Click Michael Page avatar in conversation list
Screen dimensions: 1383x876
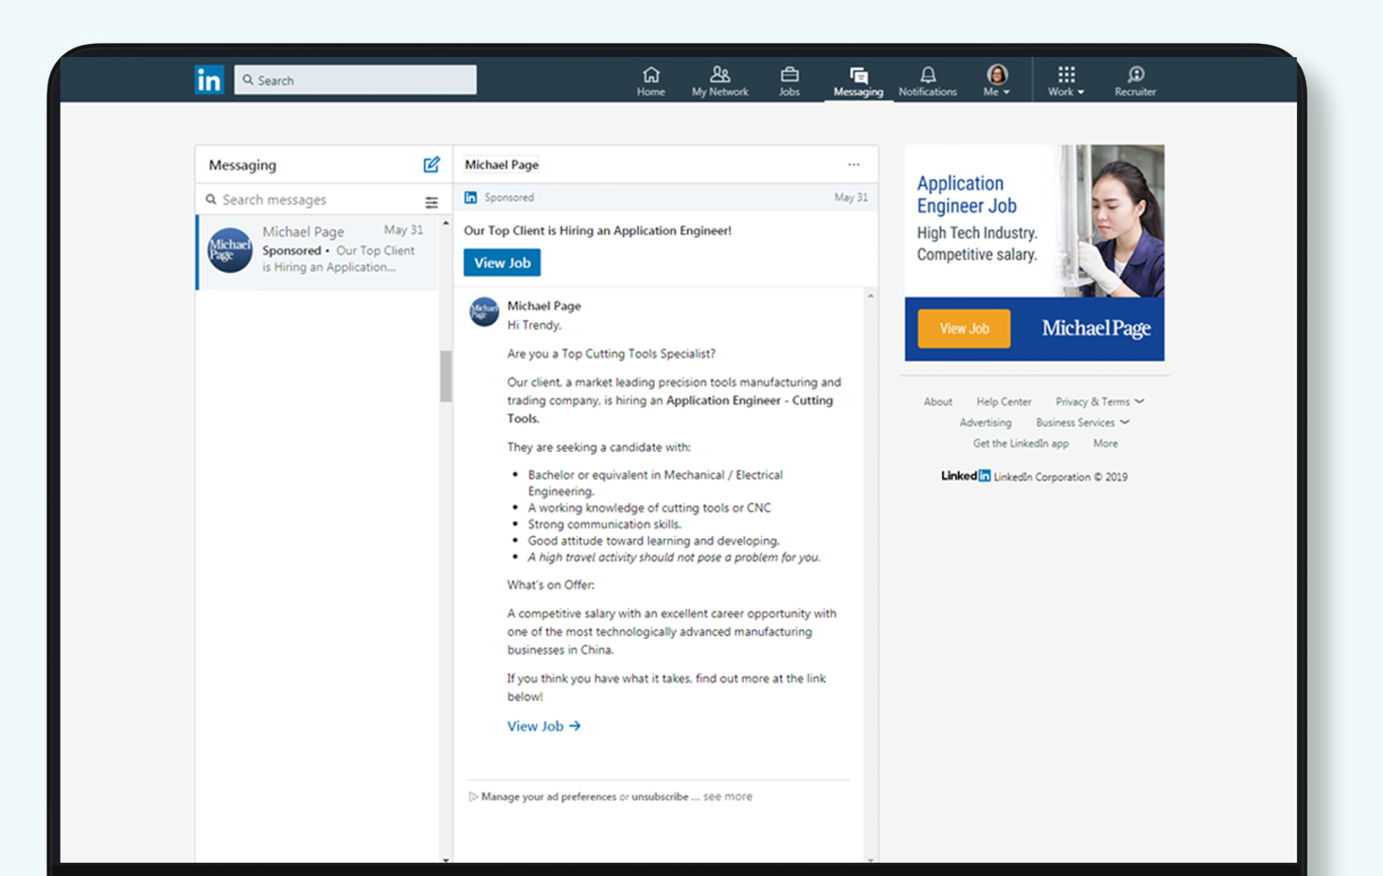tap(230, 250)
